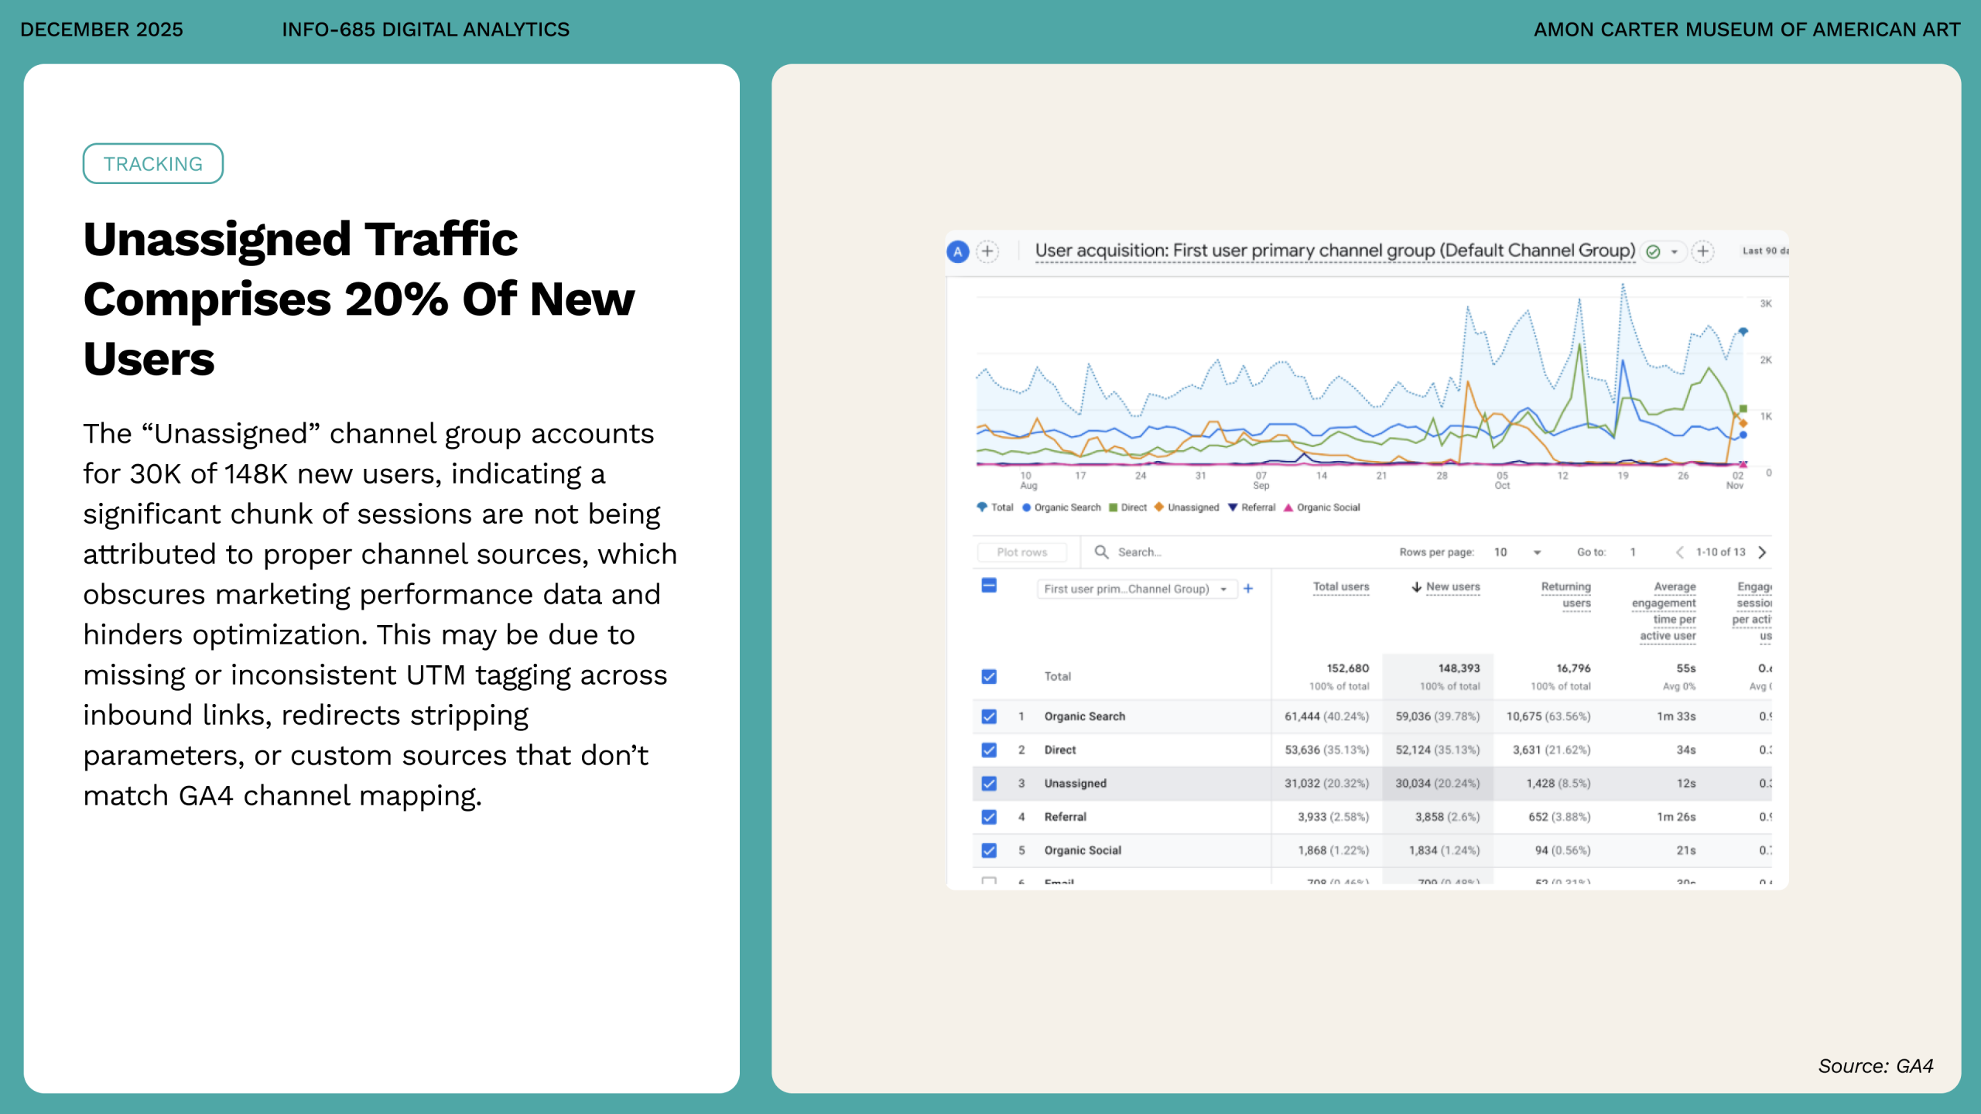Click the search magnifier icon in table
Image resolution: width=1981 pixels, height=1114 pixels.
[x=1101, y=552]
